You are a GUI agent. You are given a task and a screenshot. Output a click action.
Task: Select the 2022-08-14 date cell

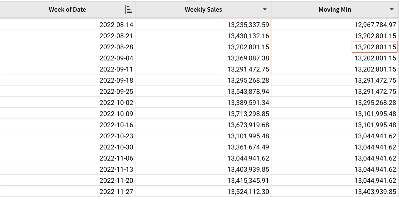(116, 25)
